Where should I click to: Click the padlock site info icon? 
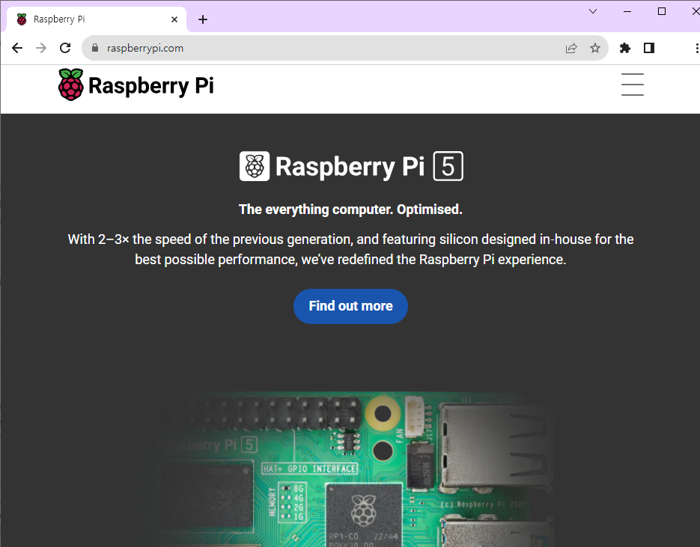coord(94,48)
